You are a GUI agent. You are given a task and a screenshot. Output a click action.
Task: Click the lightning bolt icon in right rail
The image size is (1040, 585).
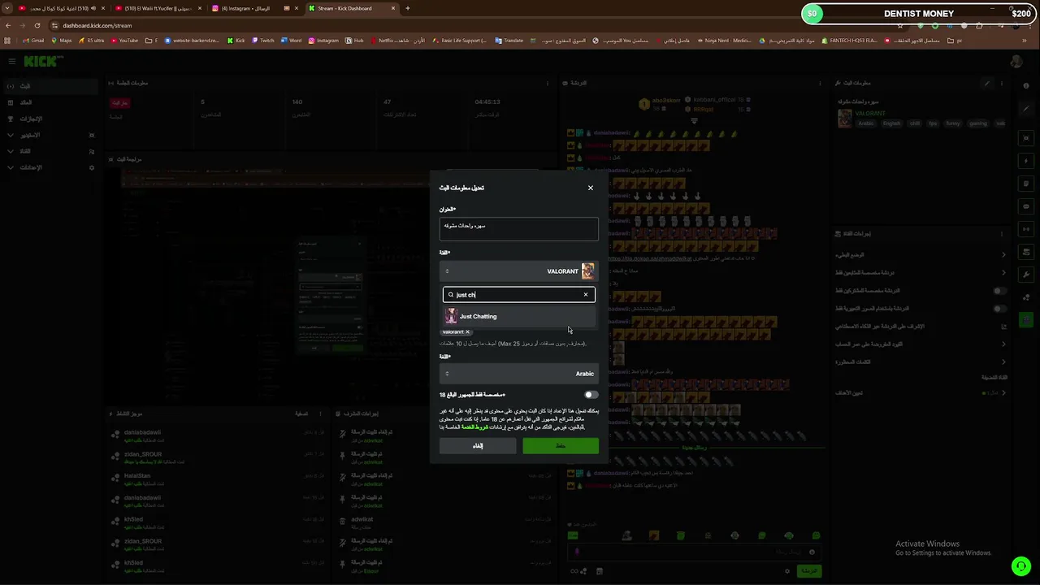(1027, 161)
